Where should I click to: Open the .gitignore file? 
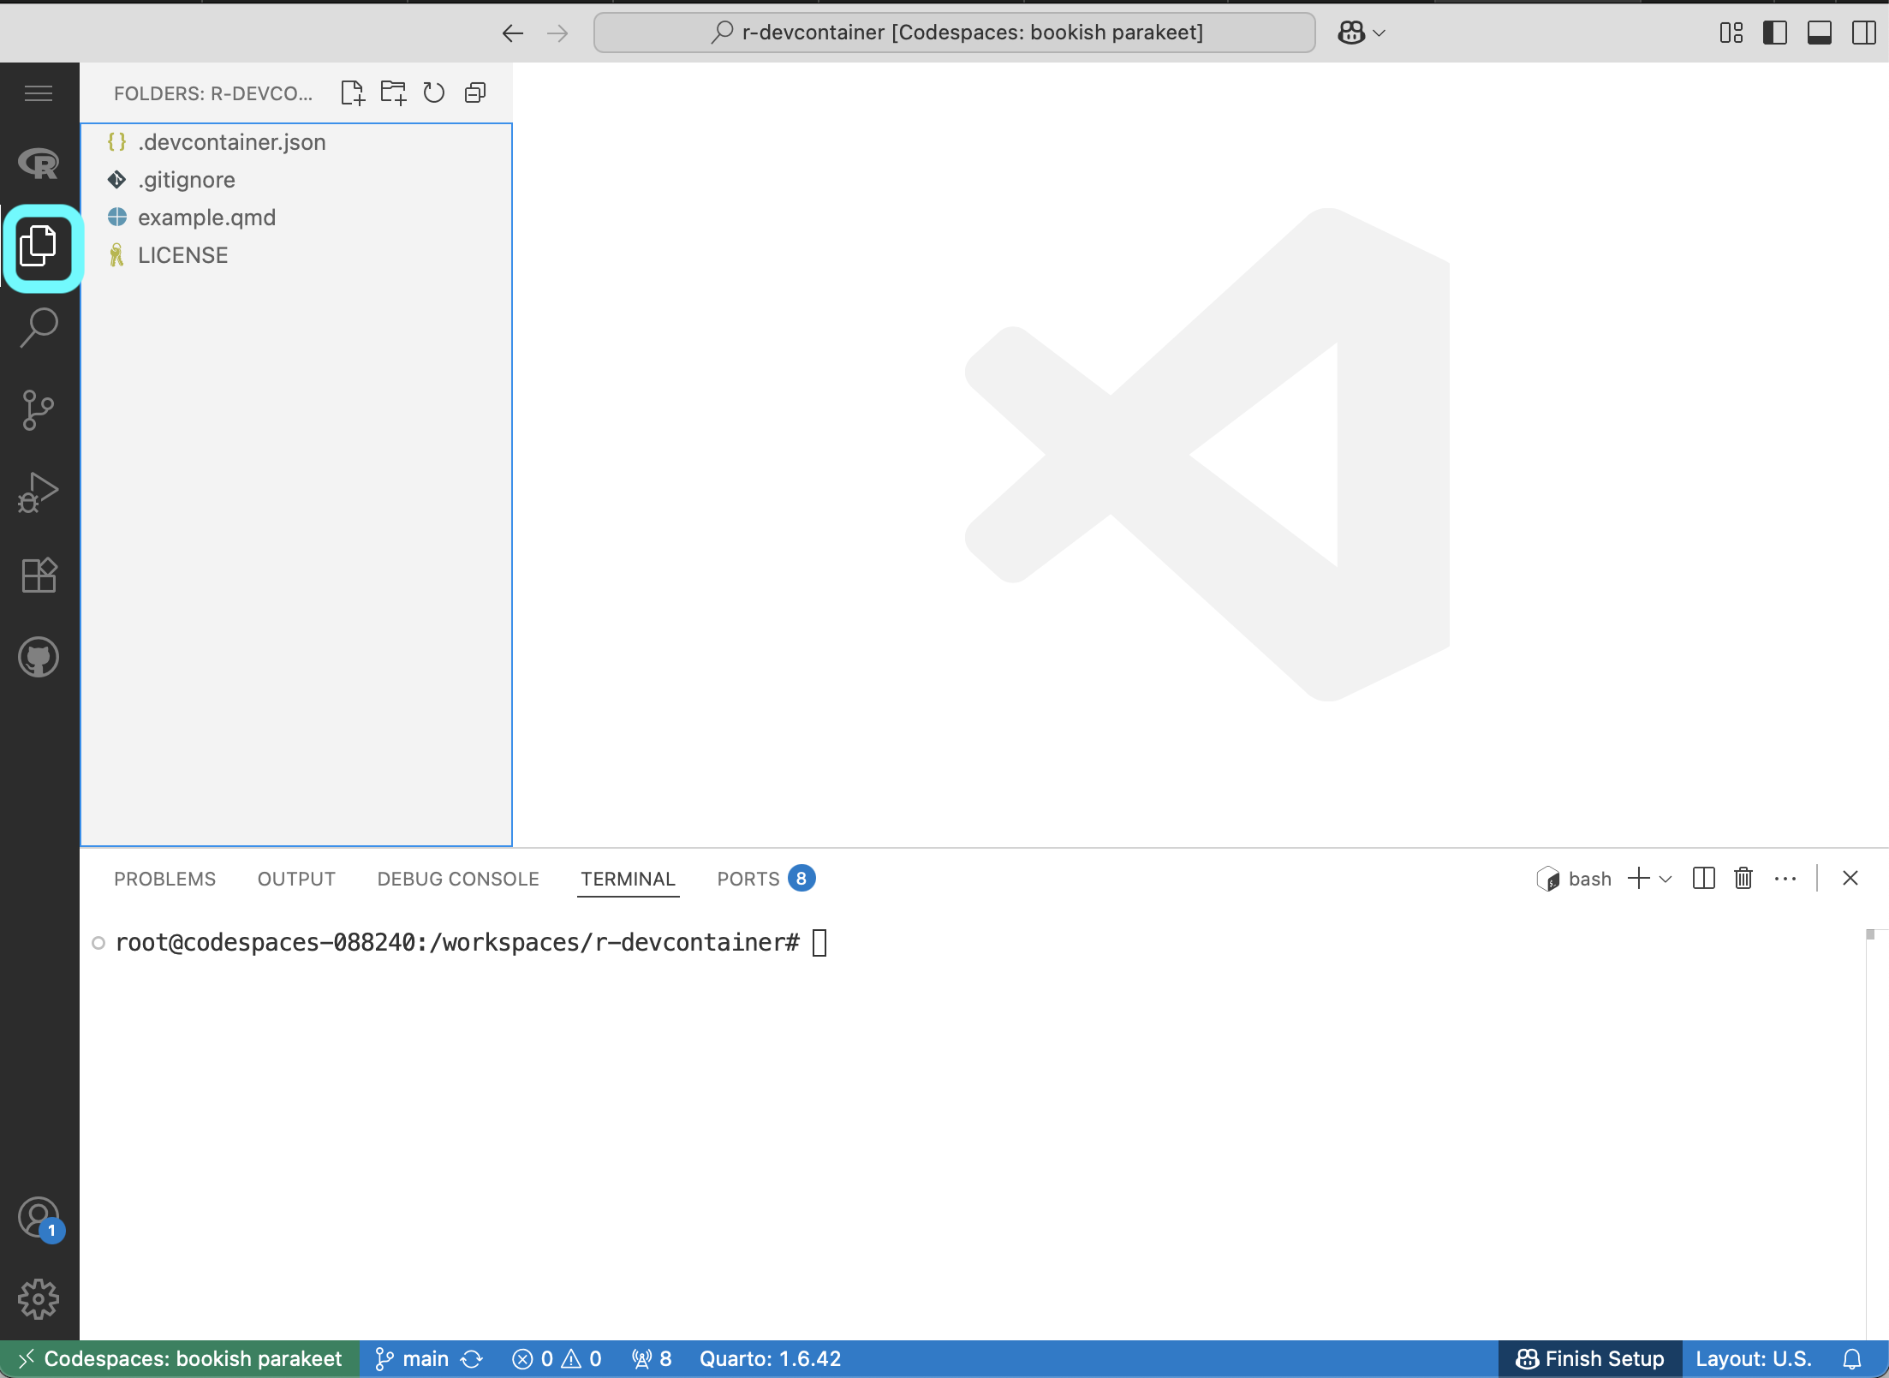pos(296,180)
